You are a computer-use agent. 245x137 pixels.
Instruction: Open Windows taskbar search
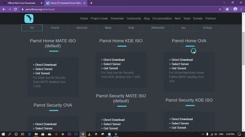10,134
